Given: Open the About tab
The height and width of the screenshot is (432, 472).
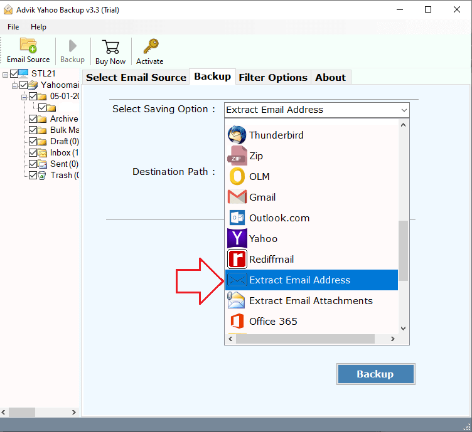Looking at the screenshot, I should [x=330, y=77].
